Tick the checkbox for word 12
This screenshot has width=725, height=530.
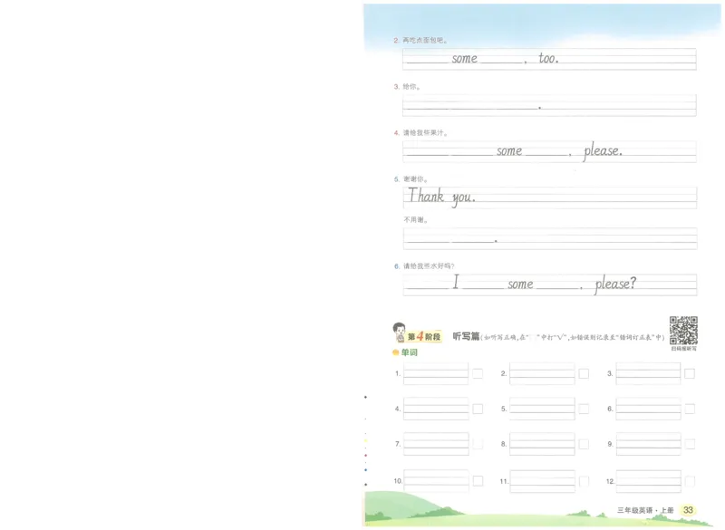click(688, 479)
